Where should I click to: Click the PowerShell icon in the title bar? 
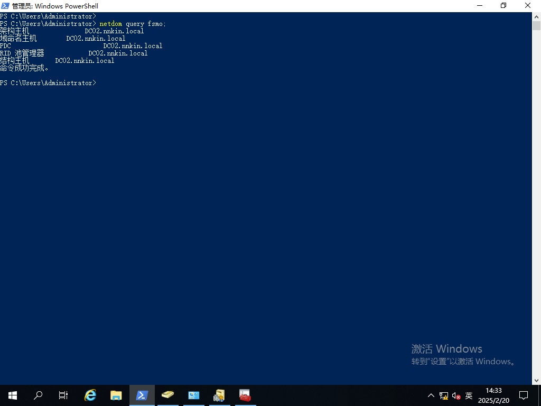click(5, 6)
